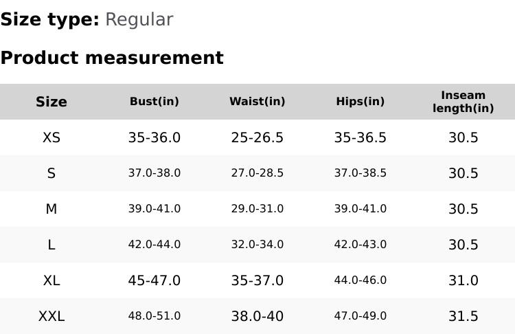The height and width of the screenshot is (334, 515).
Task: Select the XL size row label
Action: click(x=51, y=280)
